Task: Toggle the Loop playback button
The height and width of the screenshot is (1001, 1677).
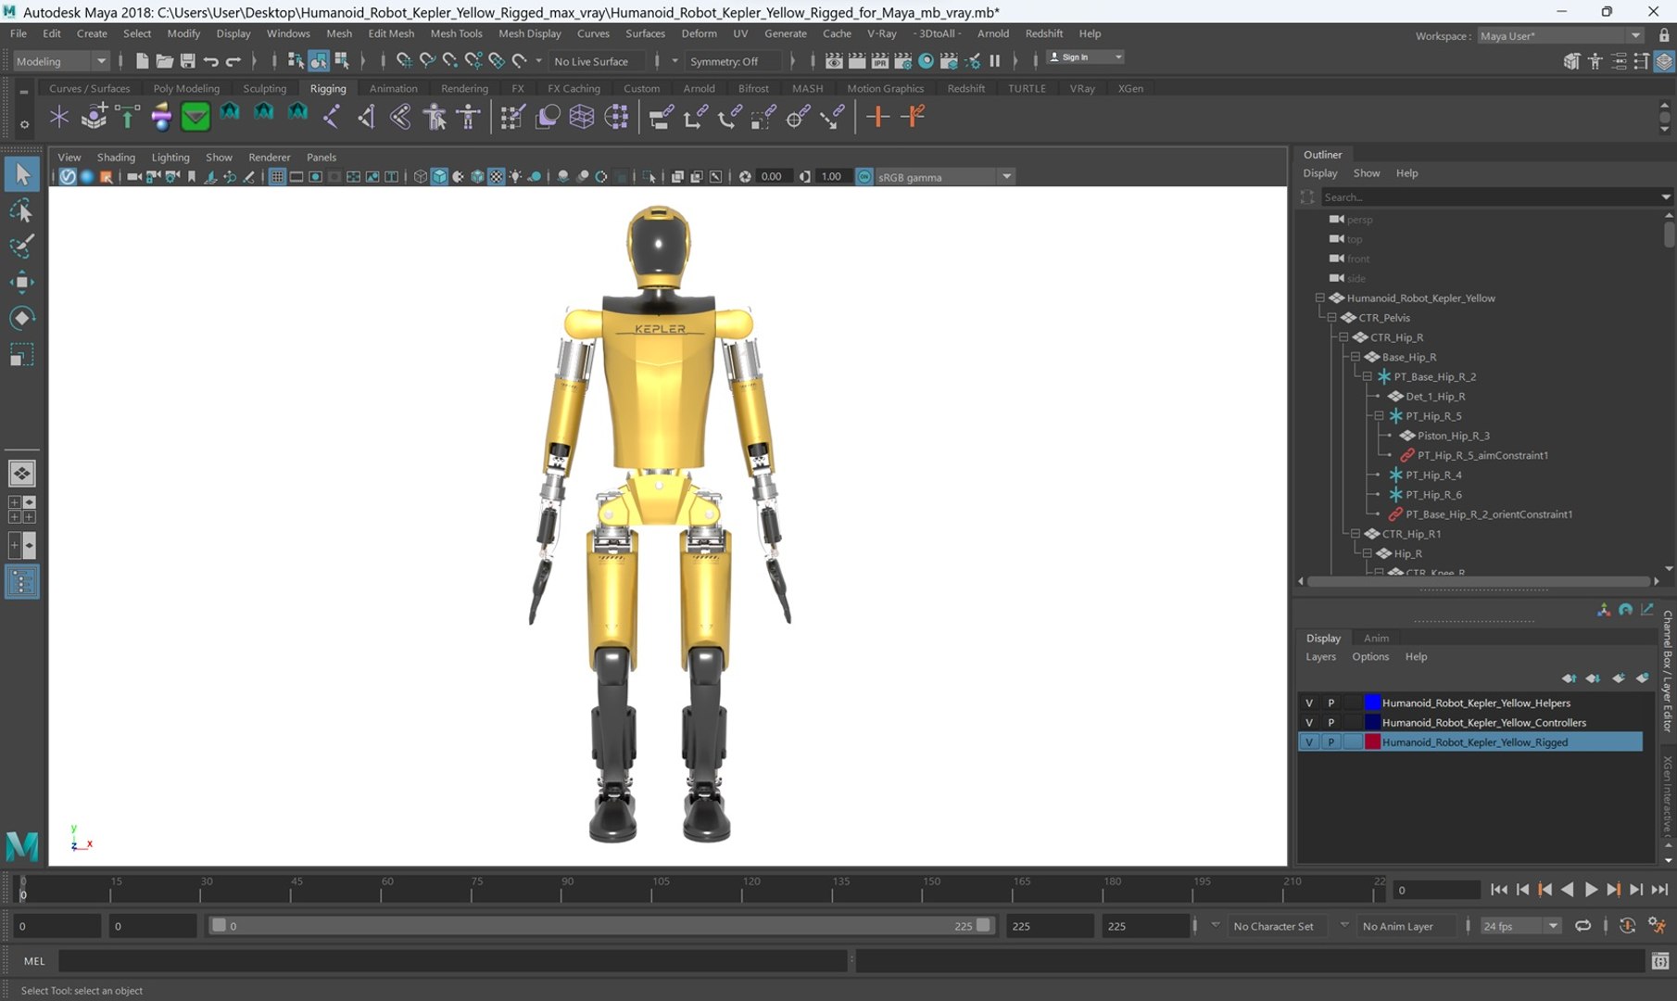Action: click(x=1582, y=925)
